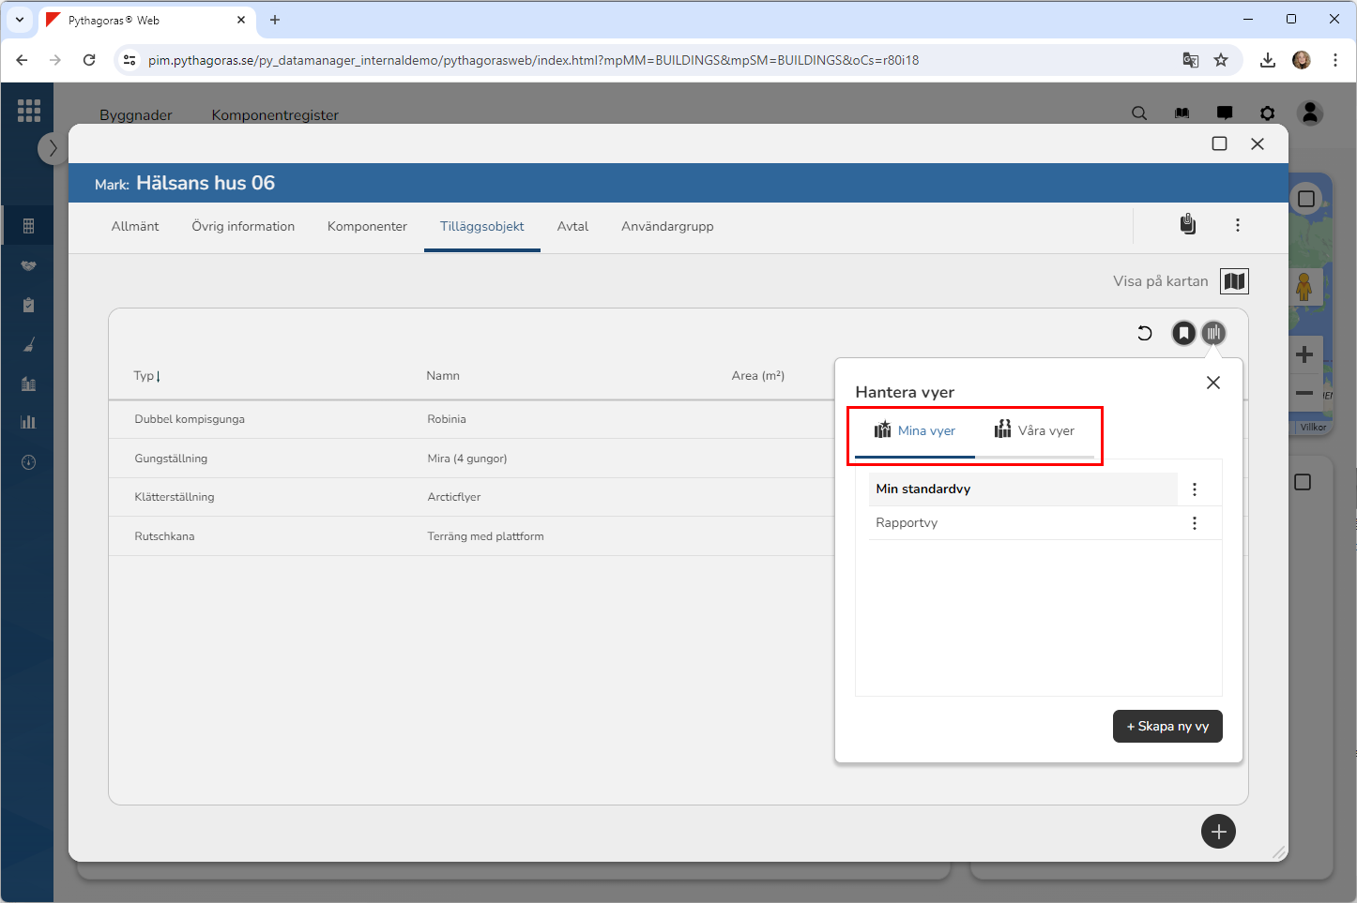Viewport: 1357px width, 903px height.
Task: Open the vertical dots menu in dialog header
Action: pos(1237,225)
